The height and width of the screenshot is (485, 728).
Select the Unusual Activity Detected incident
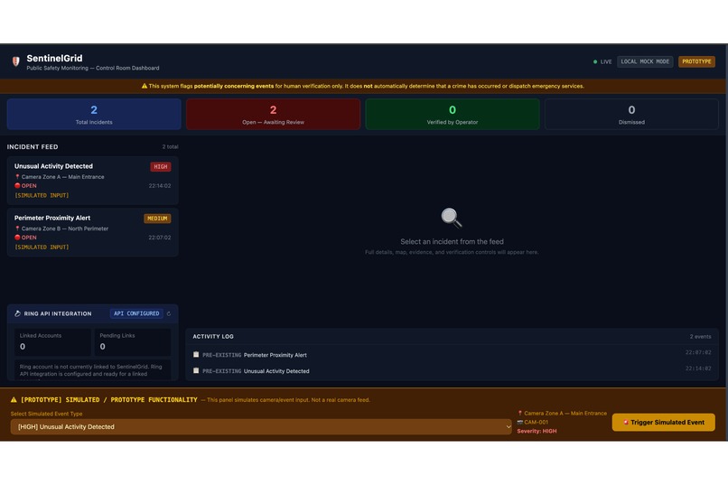[92, 181]
